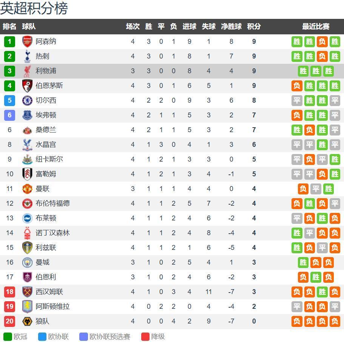
Task: Click the red 降级 legend swatch
Action: 145,336
